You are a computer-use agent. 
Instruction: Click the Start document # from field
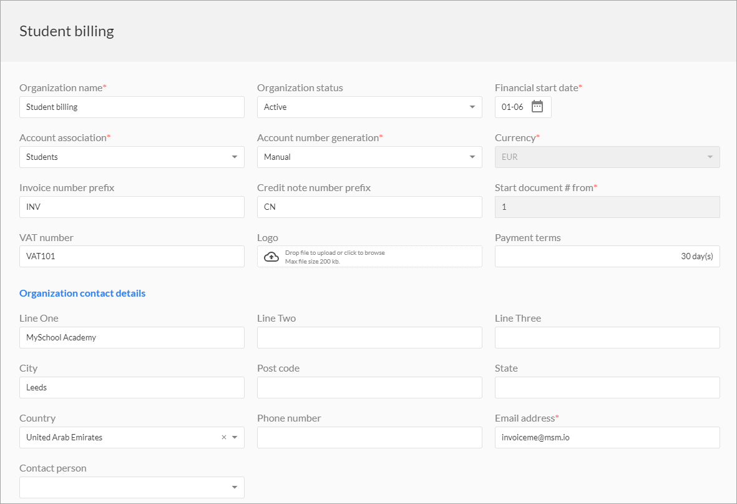[607, 207]
